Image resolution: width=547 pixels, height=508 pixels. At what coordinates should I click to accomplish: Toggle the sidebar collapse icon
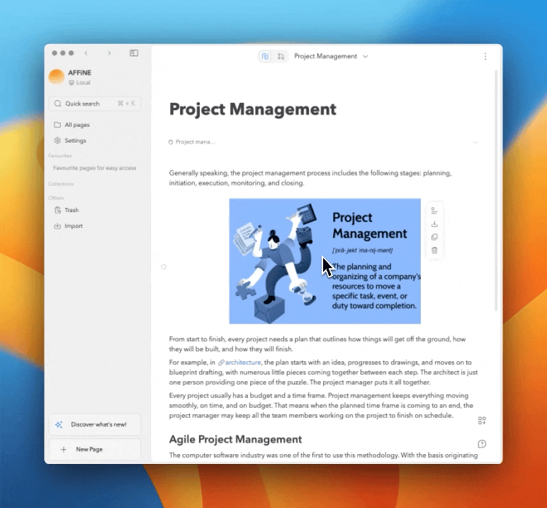click(x=134, y=53)
